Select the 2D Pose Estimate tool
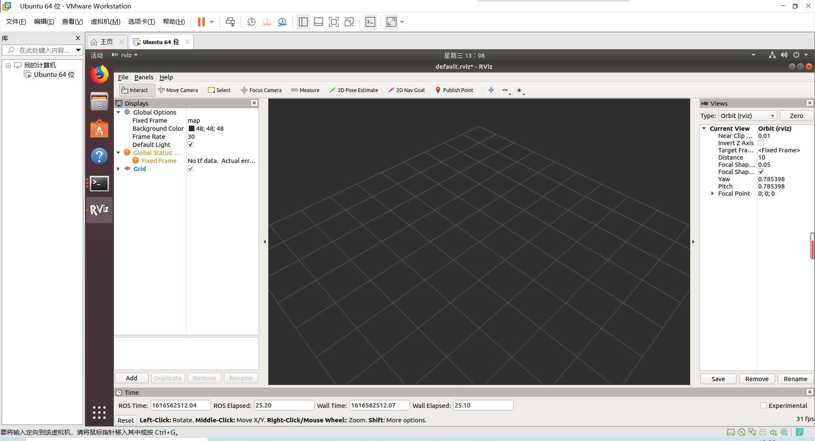815x441 pixels. (354, 90)
